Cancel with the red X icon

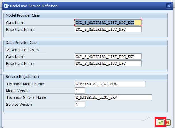pyautogui.click(x=168, y=122)
